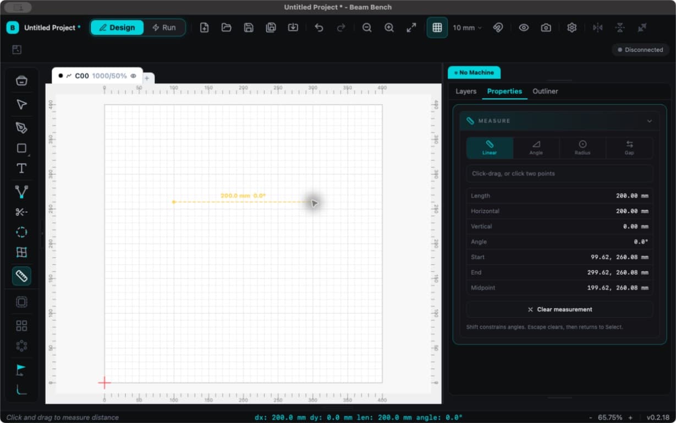Click the 65.75% zoom value

pos(610,417)
